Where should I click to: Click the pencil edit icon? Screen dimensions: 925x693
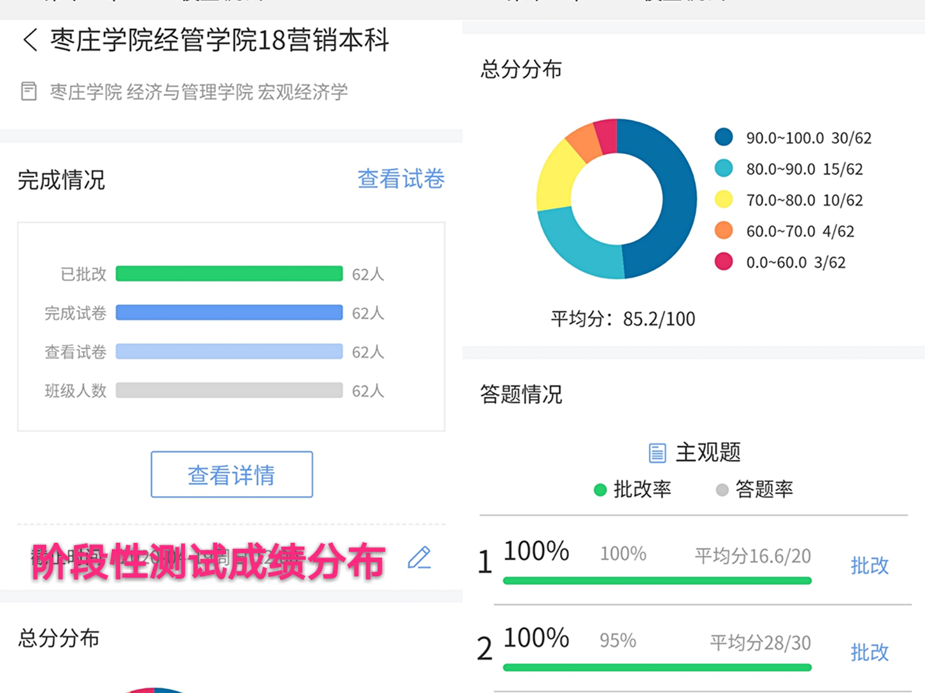click(419, 558)
